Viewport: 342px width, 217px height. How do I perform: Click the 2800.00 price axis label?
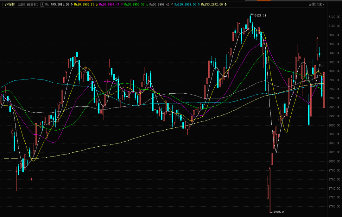[x=334, y=161]
